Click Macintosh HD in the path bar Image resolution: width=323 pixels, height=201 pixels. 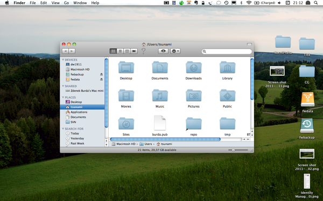(x=124, y=144)
